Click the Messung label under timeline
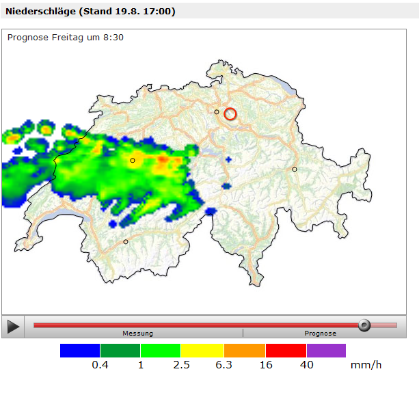 pos(137,334)
